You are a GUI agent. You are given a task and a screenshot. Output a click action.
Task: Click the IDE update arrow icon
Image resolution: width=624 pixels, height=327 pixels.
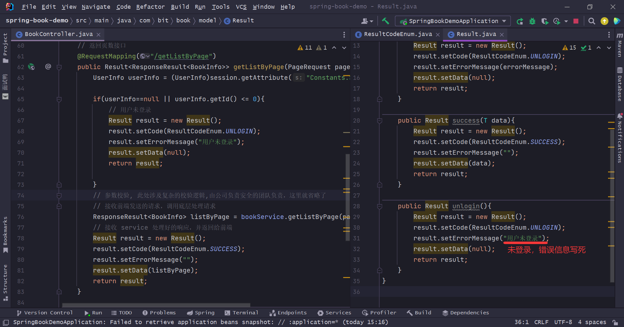pyautogui.click(x=604, y=21)
